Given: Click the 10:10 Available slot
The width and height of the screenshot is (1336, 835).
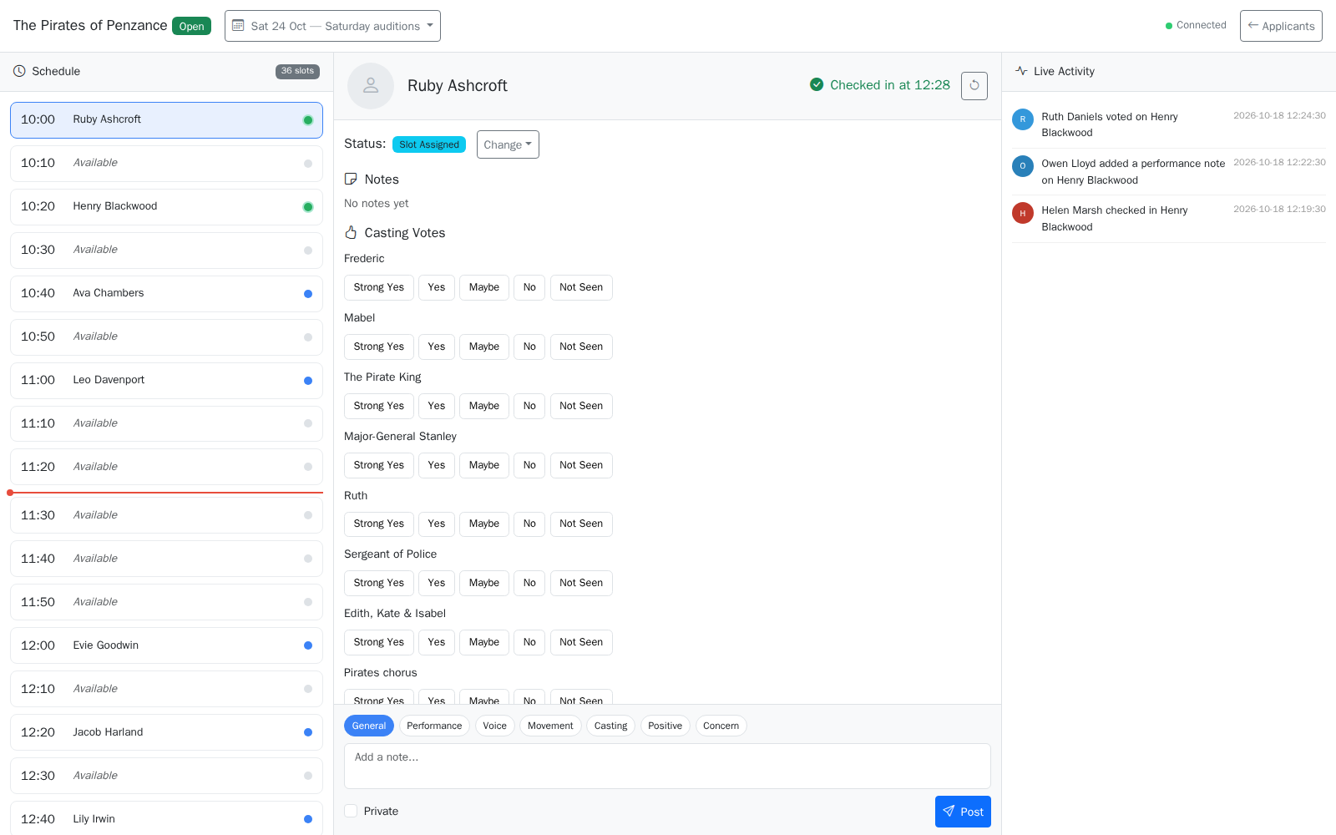Looking at the screenshot, I should [166, 164].
